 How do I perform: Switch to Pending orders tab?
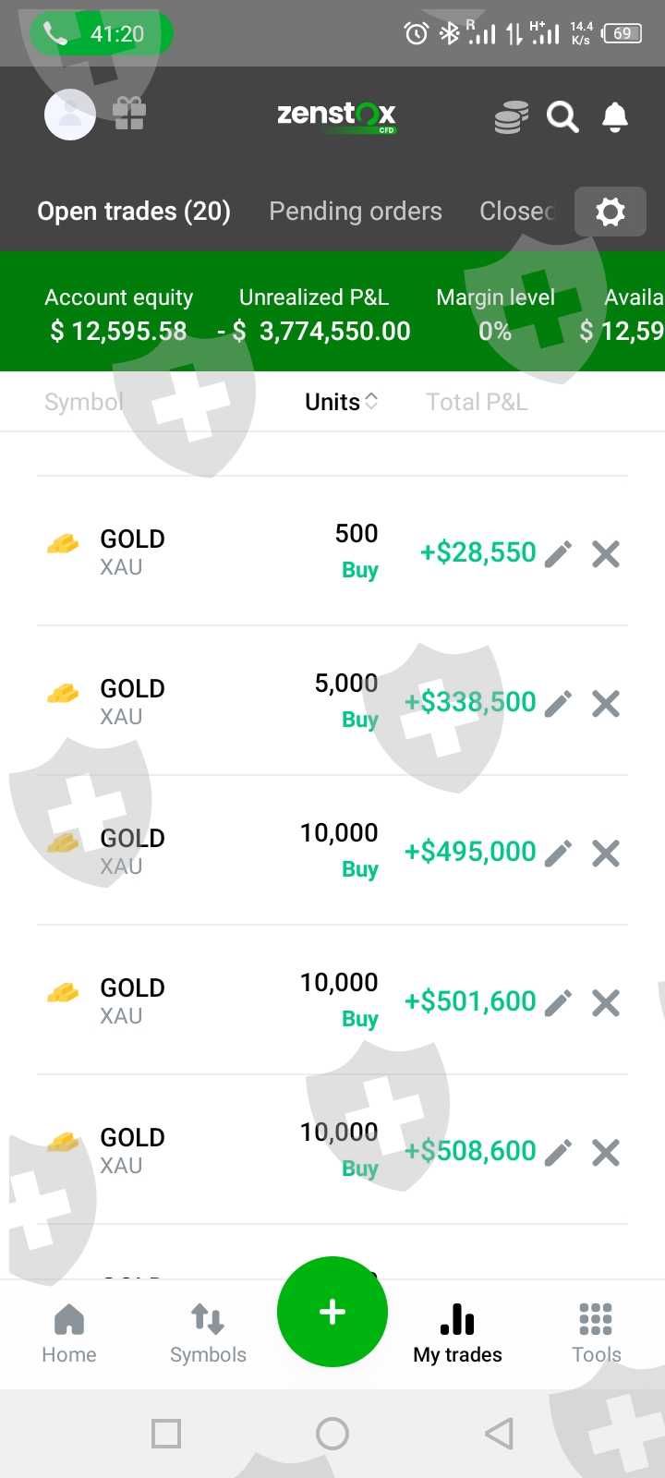point(356,212)
